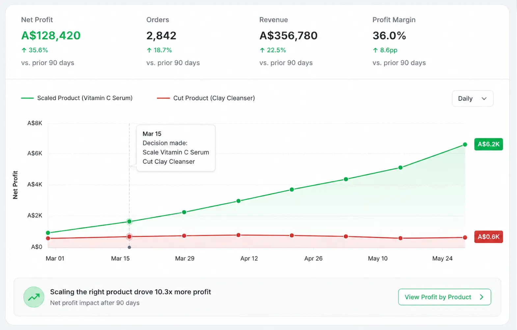517x330 pixels.
Task: Click the May 10 x-axis label
Action: click(x=378, y=259)
